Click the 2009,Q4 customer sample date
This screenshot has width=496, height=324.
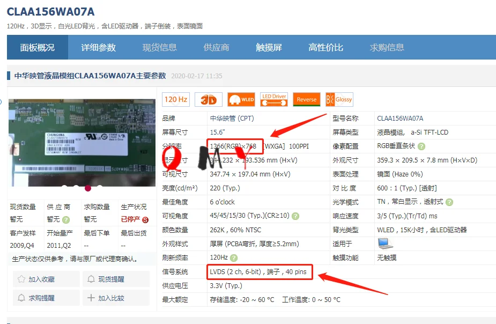(22, 246)
